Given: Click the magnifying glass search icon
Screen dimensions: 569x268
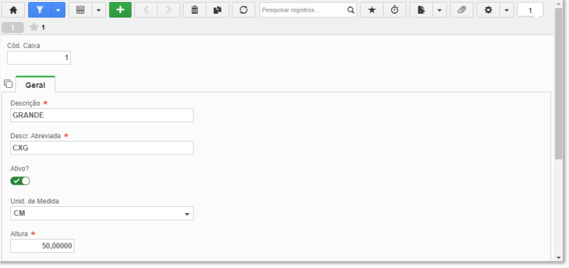Looking at the screenshot, I should (351, 10).
